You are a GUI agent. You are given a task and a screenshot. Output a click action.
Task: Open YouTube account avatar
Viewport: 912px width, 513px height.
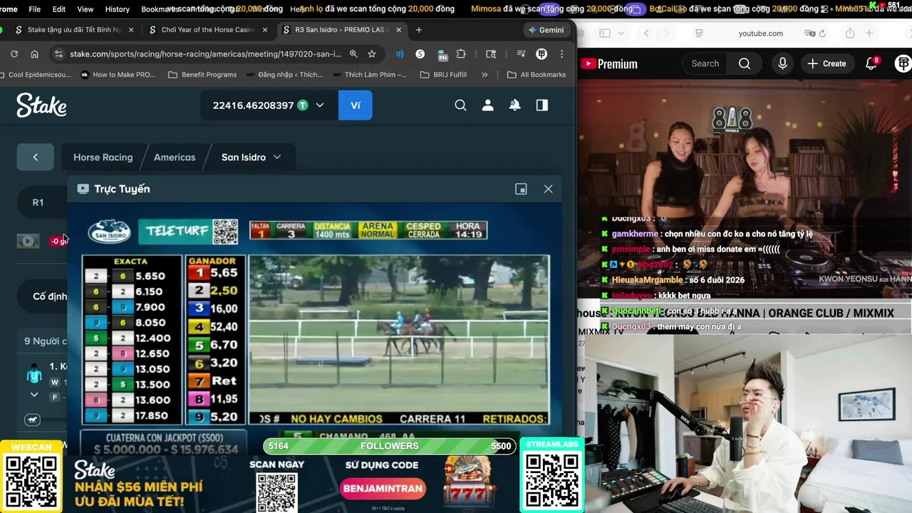tap(903, 63)
